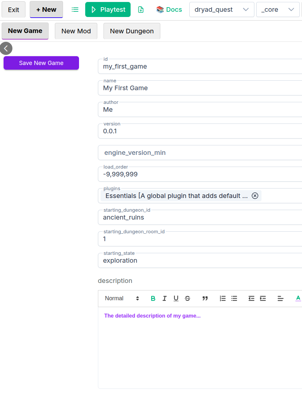Open the dryad_quest game selector
The width and height of the screenshot is (302, 395).
coord(222,9)
